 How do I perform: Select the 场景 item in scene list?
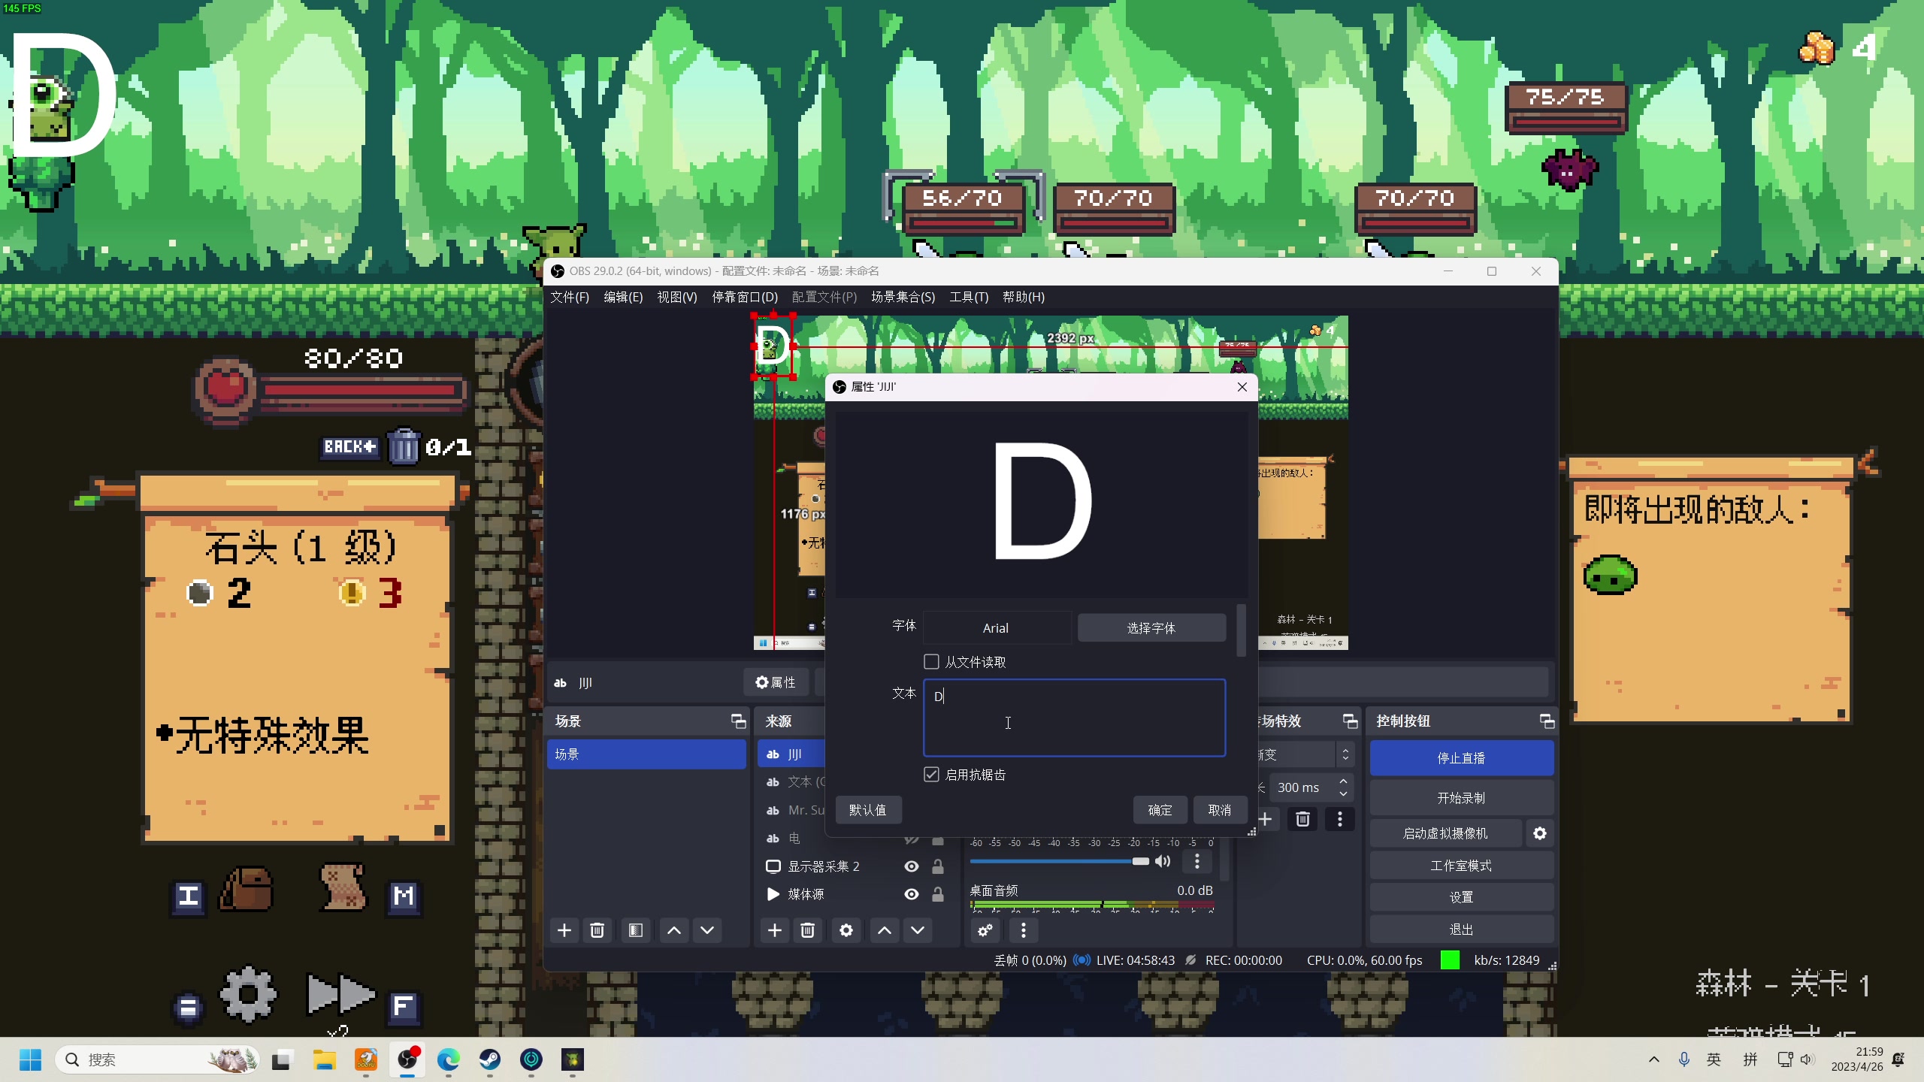click(646, 754)
